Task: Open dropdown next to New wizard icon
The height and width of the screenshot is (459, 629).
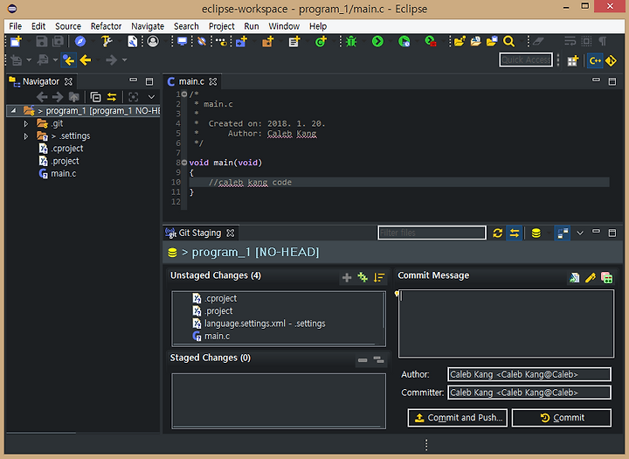Action: pyautogui.click(x=29, y=41)
